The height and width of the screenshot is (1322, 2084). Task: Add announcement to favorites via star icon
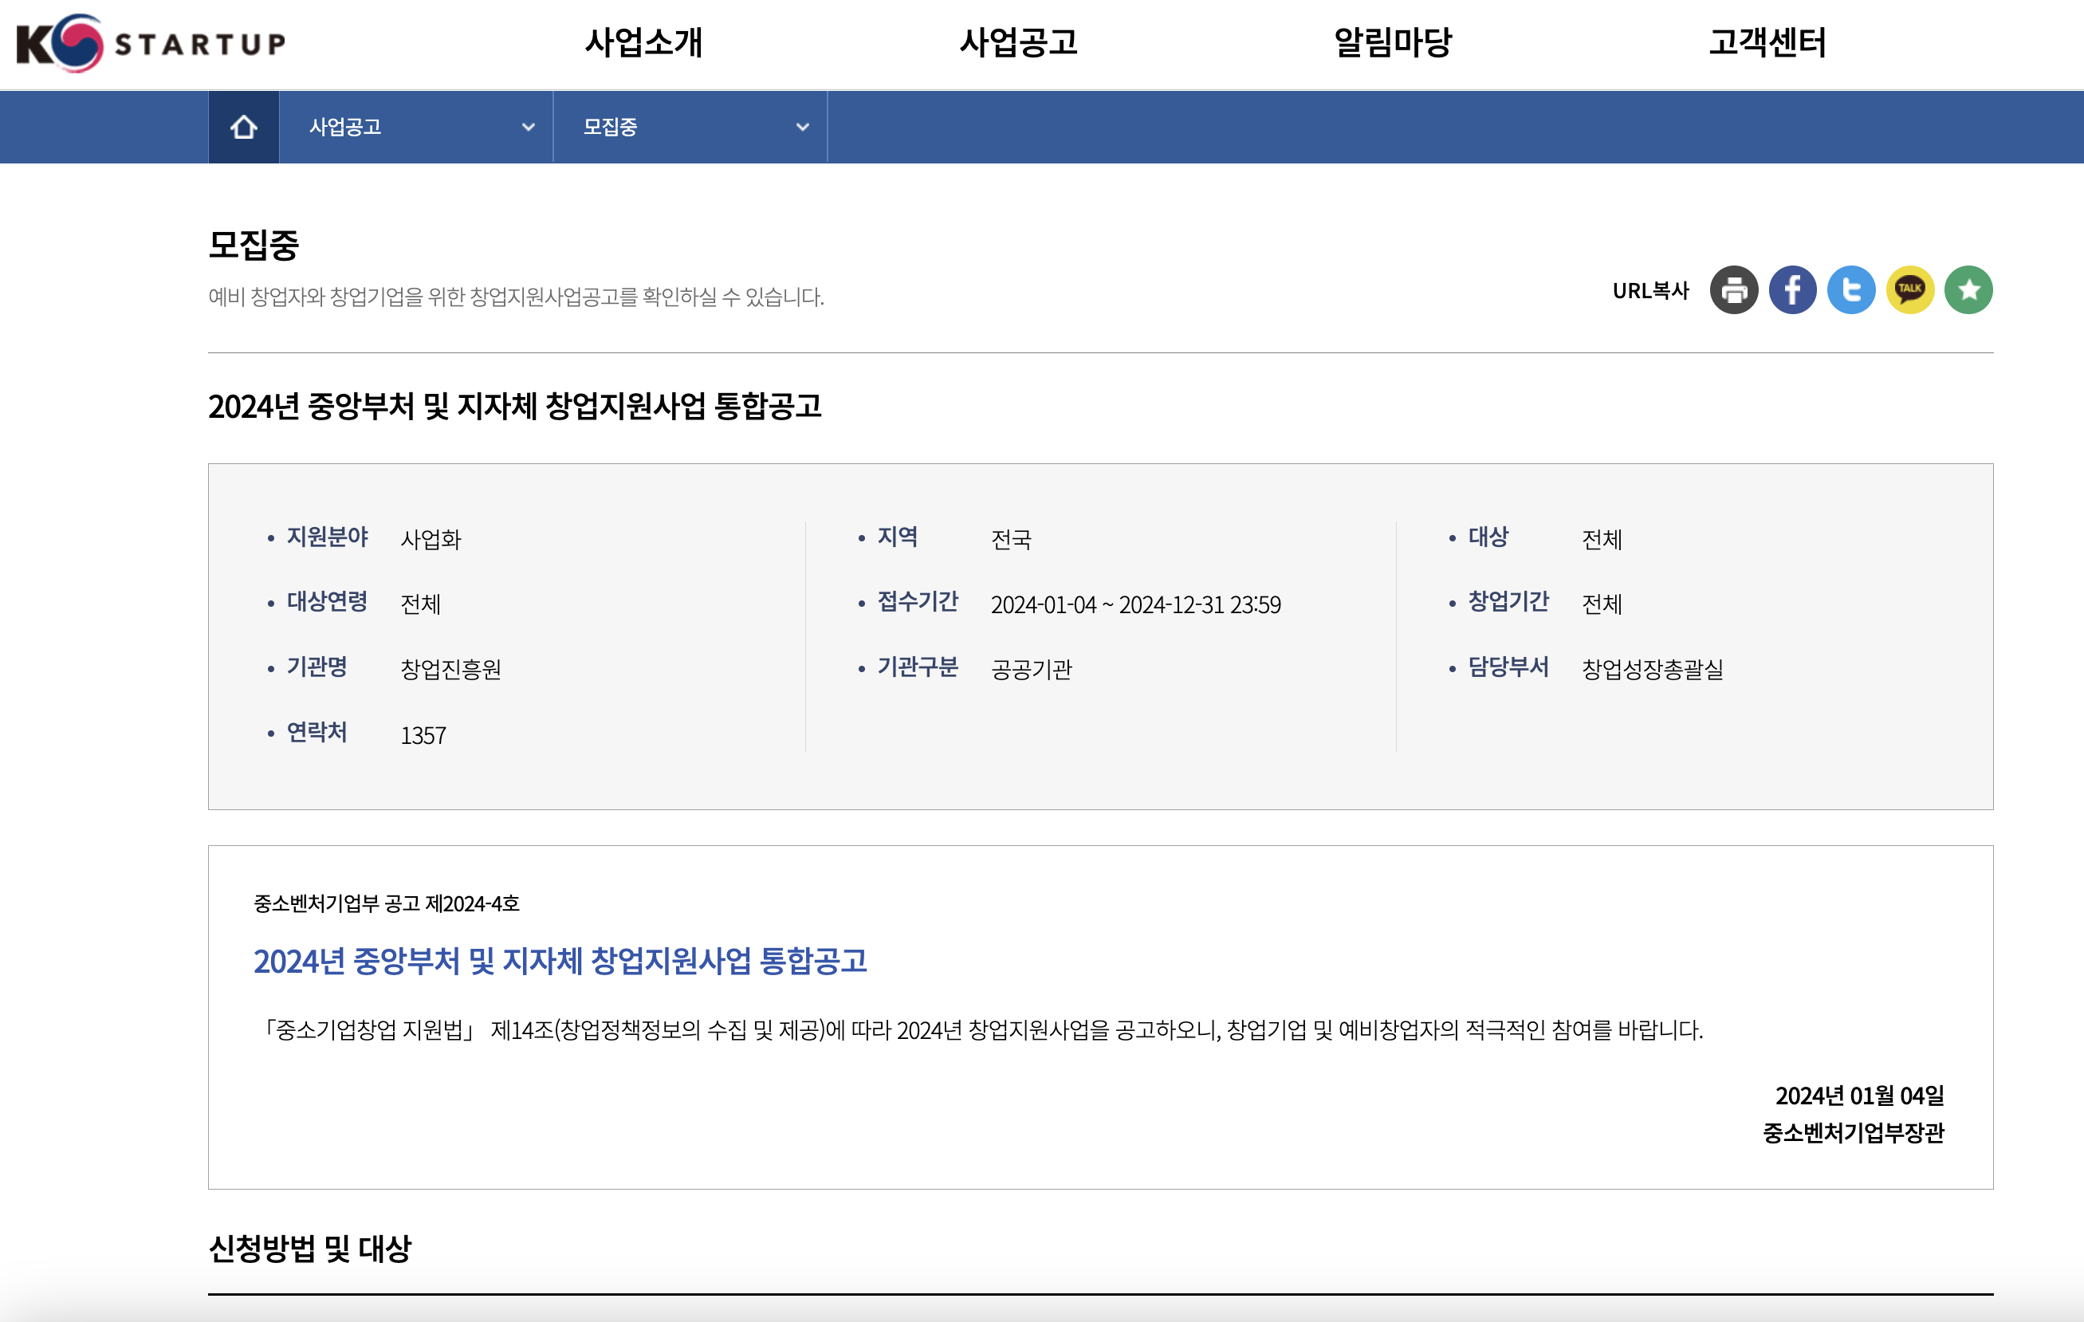[x=1968, y=291]
